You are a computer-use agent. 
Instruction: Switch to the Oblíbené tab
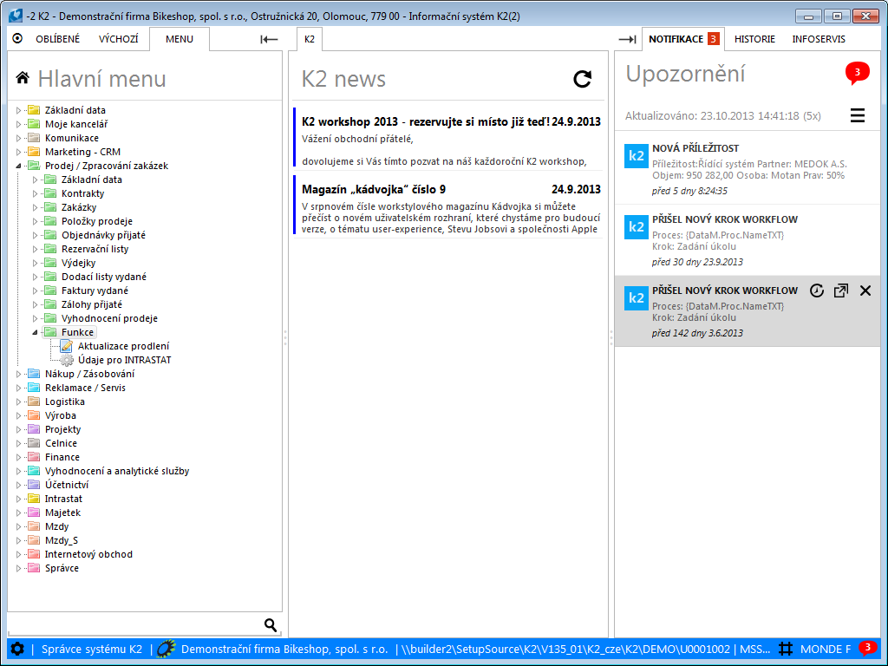pyautogui.click(x=58, y=39)
